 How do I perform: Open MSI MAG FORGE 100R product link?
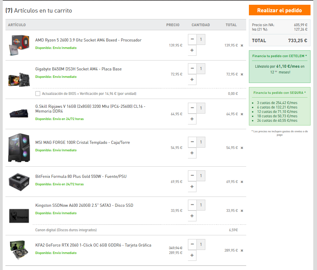click(x=82, y=142)
